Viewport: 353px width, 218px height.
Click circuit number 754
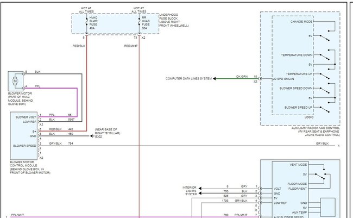(71, 143)
